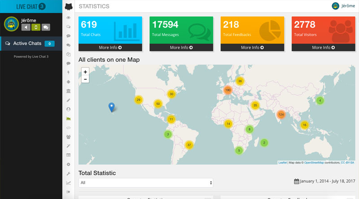
Task: Toggle the sound speaker button under Jérôme
Action: [26, 27]
